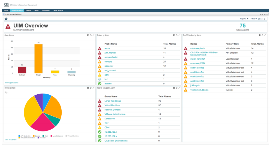Toggle vCenter legend entry
The image size is (270, 146).
[42, 138]
